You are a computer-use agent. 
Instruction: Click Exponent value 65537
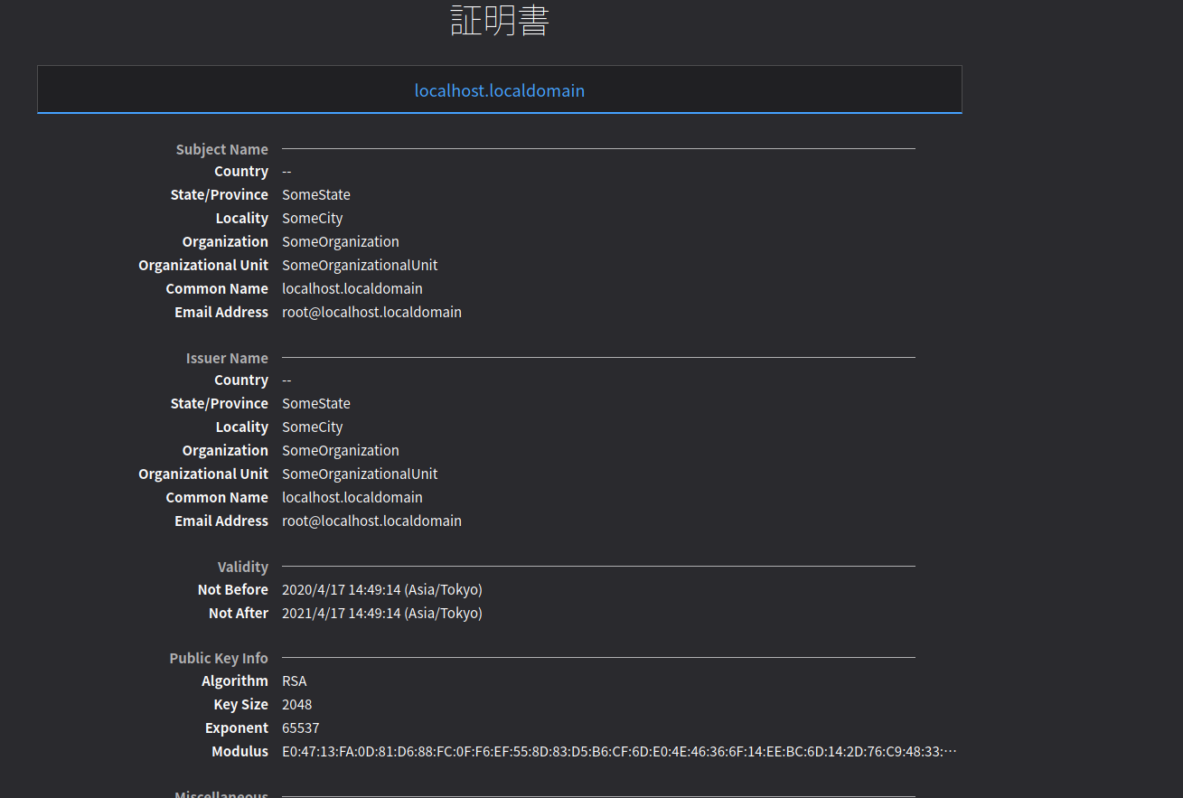(x=301, y=728)
